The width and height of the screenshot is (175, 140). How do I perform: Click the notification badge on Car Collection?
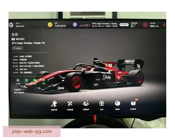136,99
